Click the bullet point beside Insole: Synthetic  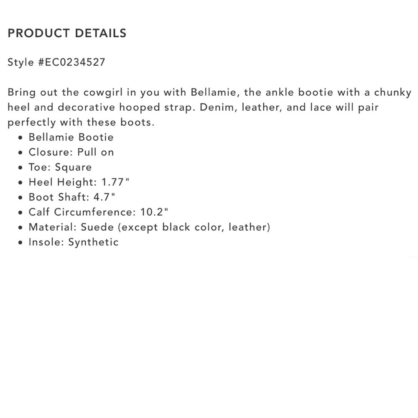pos(20,242)
